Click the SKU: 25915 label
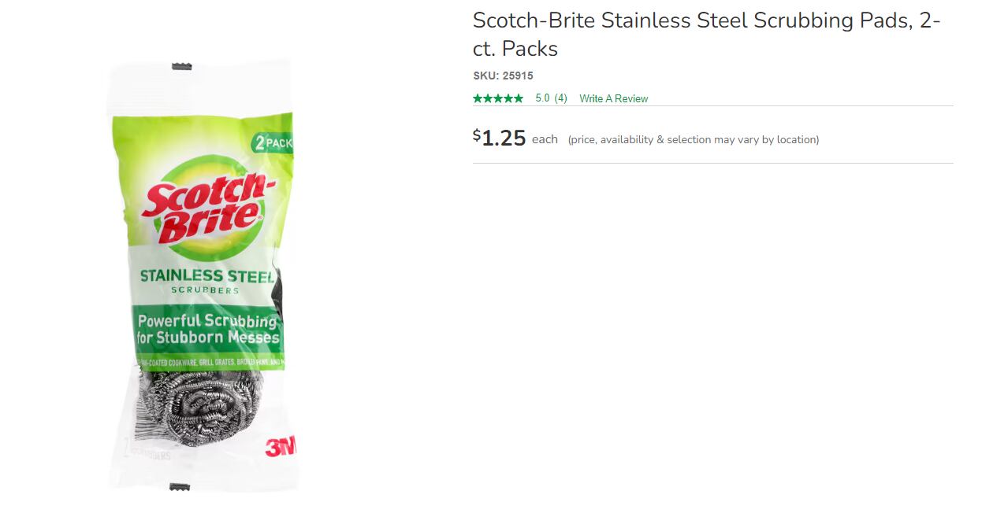Viewport: 982px width, 513px height. pos(502,76)
